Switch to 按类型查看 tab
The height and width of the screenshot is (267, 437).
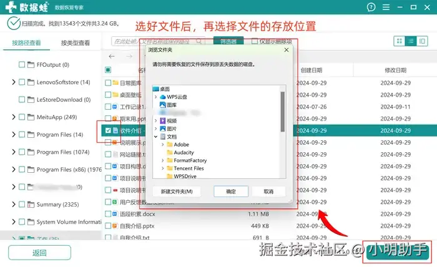76,43
